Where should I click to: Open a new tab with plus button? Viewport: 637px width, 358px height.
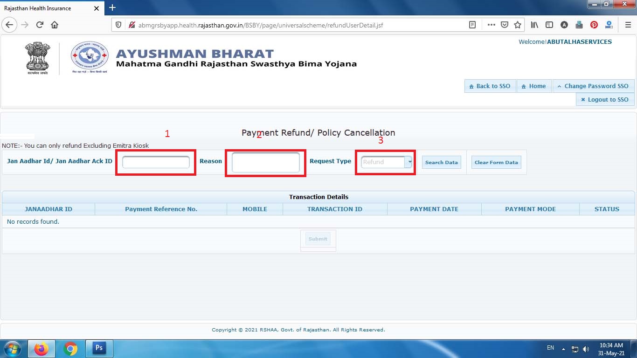[x=112, y=7]
